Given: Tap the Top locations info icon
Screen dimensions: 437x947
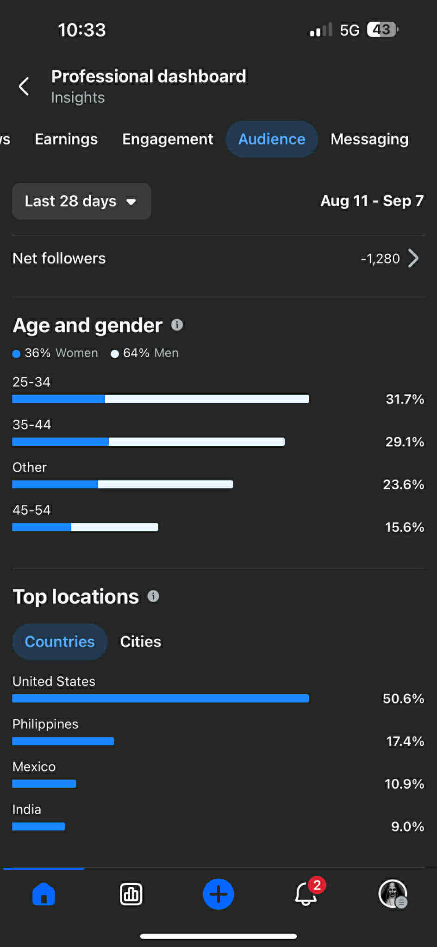Looking at the screenshot, I should tap(153, 596).
